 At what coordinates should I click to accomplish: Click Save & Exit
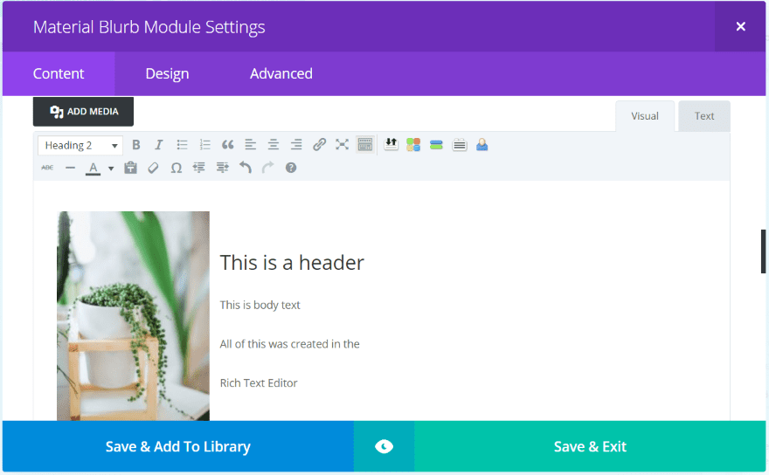(590, 446)
